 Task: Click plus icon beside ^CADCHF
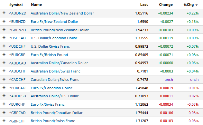[4, 79]
